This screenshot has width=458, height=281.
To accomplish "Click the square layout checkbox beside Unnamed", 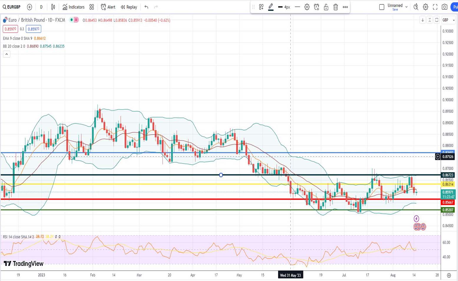I will pos(382,7).
